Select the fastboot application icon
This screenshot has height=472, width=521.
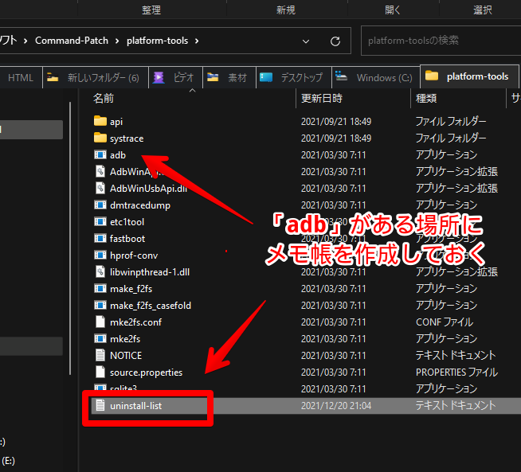coord(100,238)
